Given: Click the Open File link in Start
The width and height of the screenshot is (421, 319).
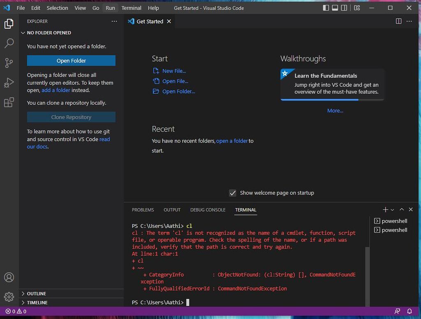Looking at the screenshot, I should [175, 81].
